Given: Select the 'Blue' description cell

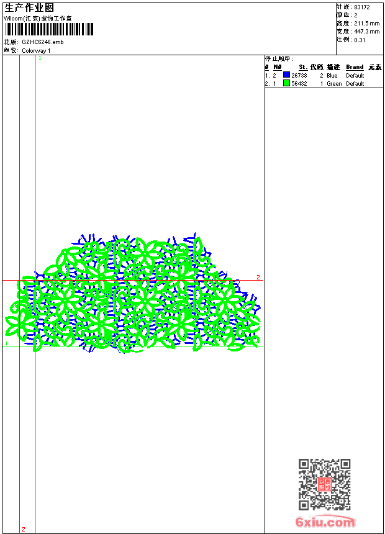Looking at the screenshot, I should click(x=332, y=76).
